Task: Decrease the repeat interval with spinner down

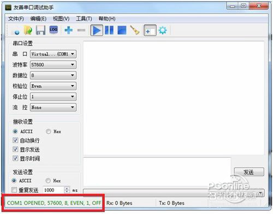Action: (x=67, y=192)
